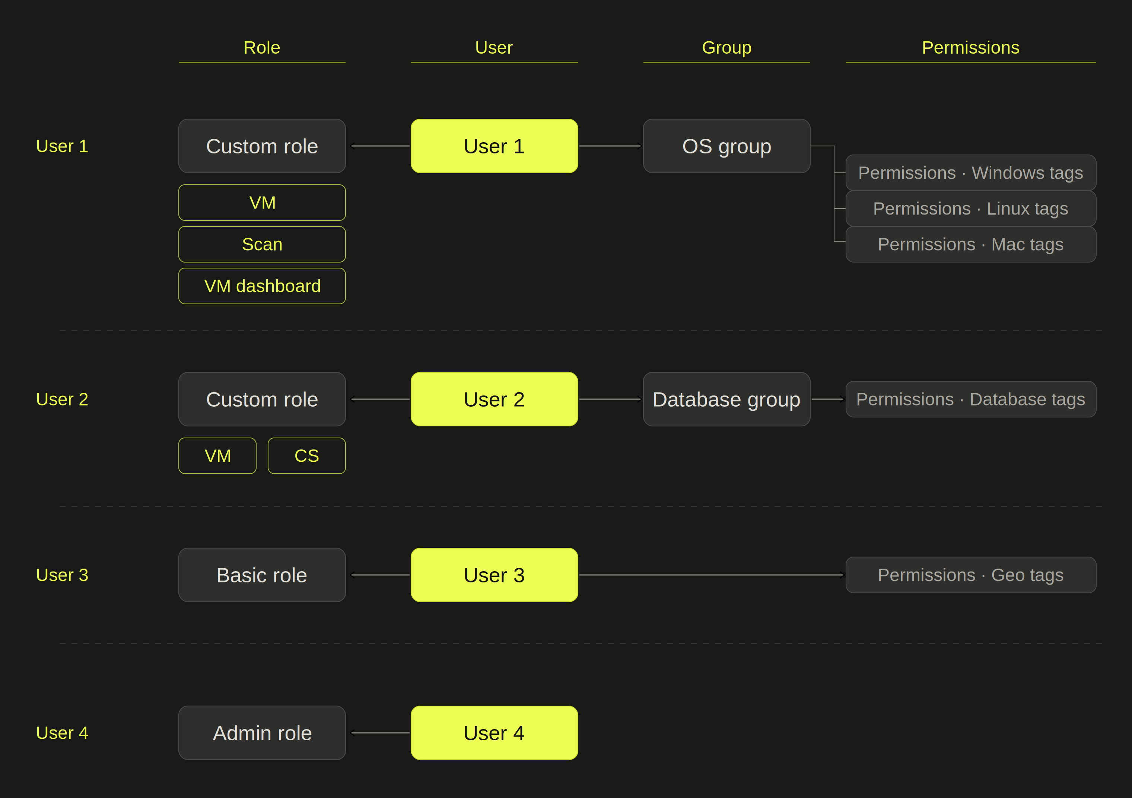Click the Role column header
The width and height of the screenshot is (1132, 798).
(x=262, y=48)
